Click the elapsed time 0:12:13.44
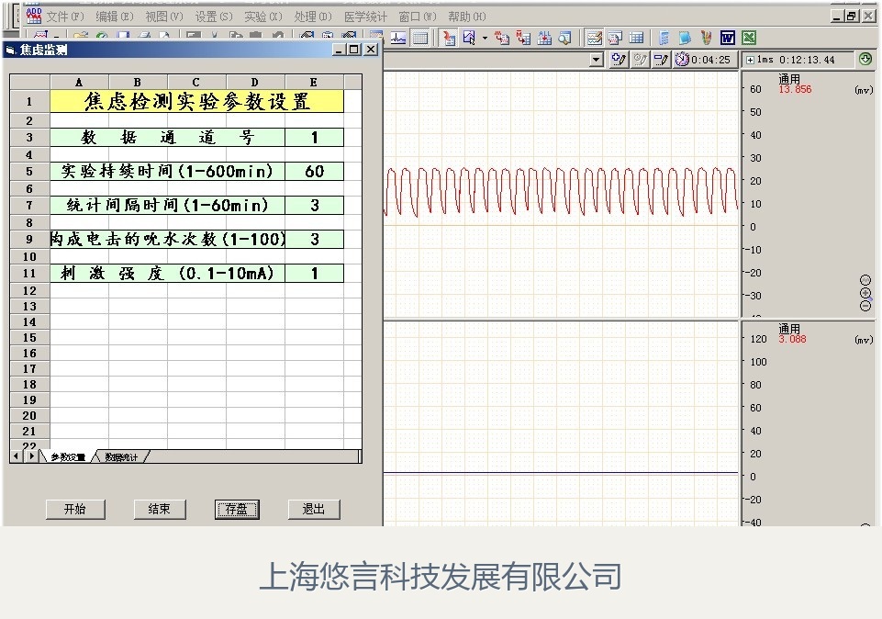Image resolution: width=882 pixels, height=619 pixels. (x=807, y=61)
